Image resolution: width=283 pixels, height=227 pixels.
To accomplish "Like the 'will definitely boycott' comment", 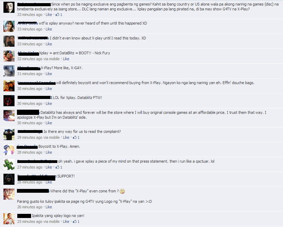I will pos(49,89).
